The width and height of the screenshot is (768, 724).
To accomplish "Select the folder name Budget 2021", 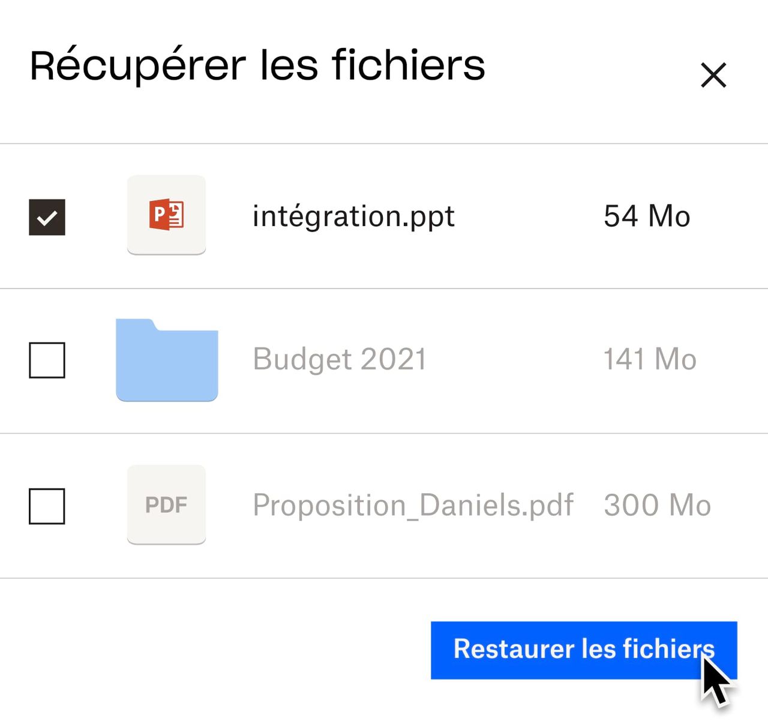I will (339, 360).
